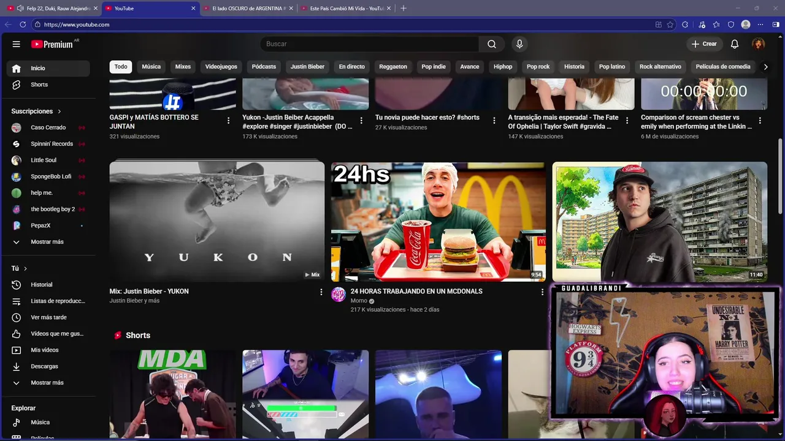Image resolution: width=785 pixels, height=441 pixels.
Task: Switch to Este País Cambió Mi Vida tab
Action: [x=347, y=9]
